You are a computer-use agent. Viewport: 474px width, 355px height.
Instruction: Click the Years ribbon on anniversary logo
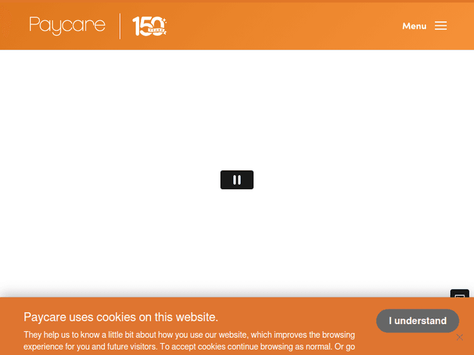[x=156, y=30]
